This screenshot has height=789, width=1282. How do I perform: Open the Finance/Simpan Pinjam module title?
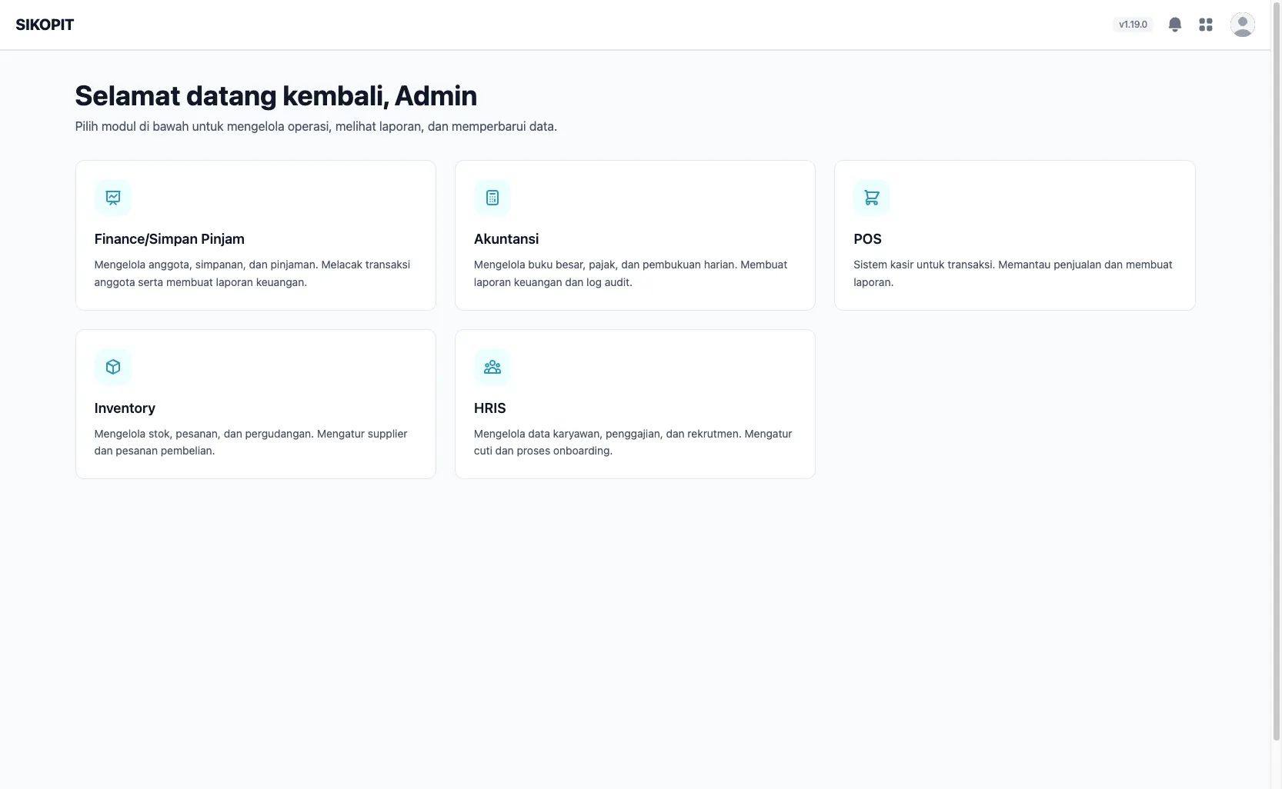169,239
